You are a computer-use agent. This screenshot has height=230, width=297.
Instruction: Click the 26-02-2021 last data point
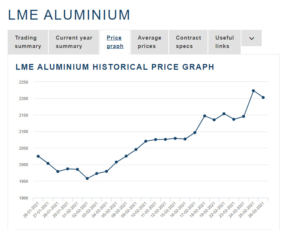click(263, 97)
